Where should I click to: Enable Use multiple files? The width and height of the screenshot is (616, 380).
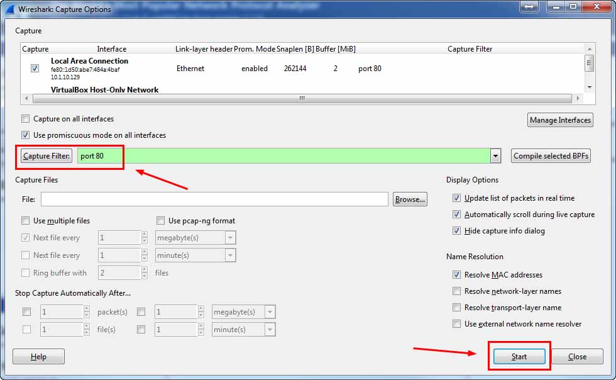26,220
